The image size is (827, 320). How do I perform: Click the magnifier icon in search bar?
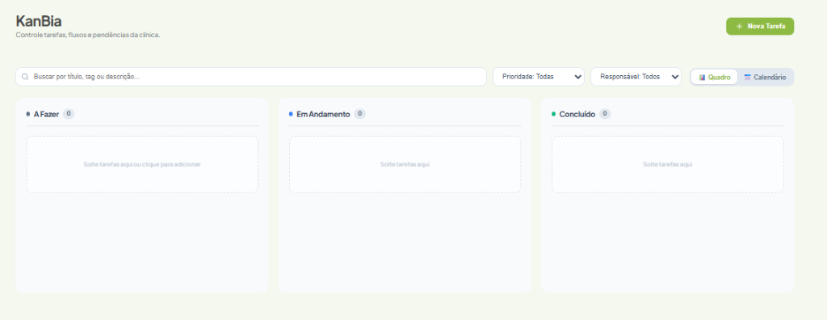point(25,77)
